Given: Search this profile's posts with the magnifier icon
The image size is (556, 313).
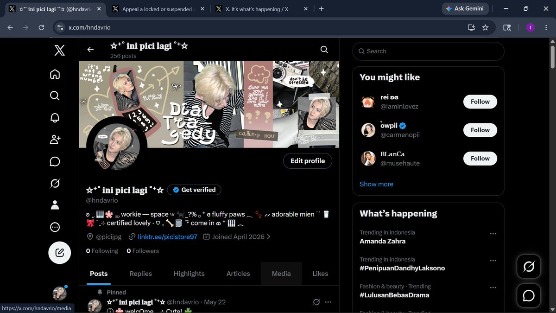Looking at the screenshot, I should [x=324, y=50].
